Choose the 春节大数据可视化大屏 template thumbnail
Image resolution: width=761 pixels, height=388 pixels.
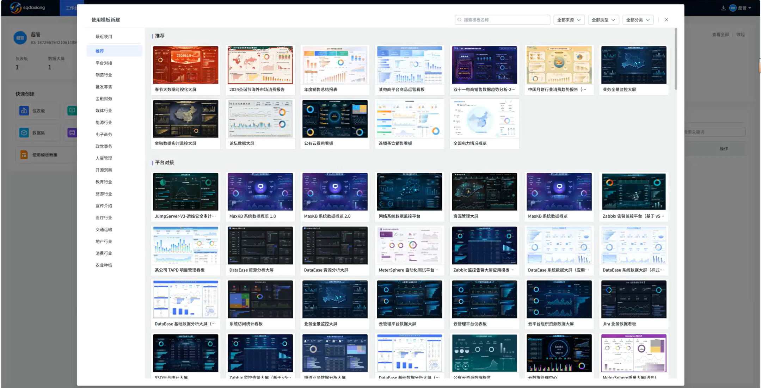click(x=185, y=65)
